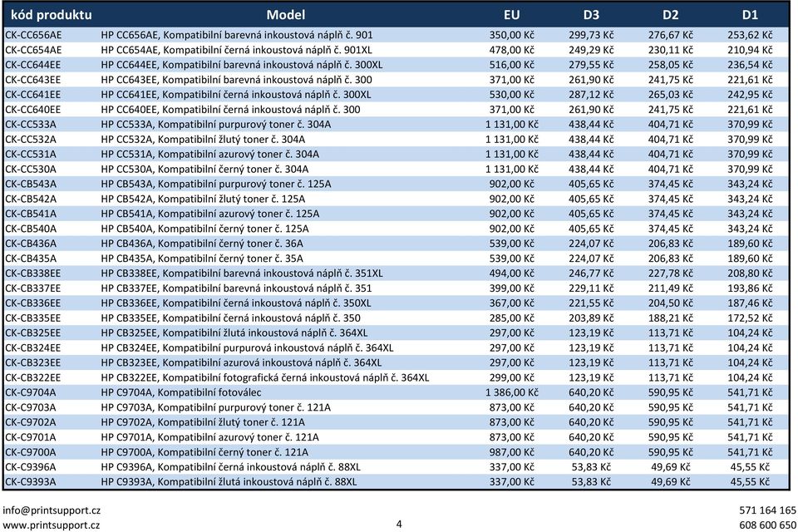
Task: Select product code CK-CB336EE
Action: pos(32,303)
